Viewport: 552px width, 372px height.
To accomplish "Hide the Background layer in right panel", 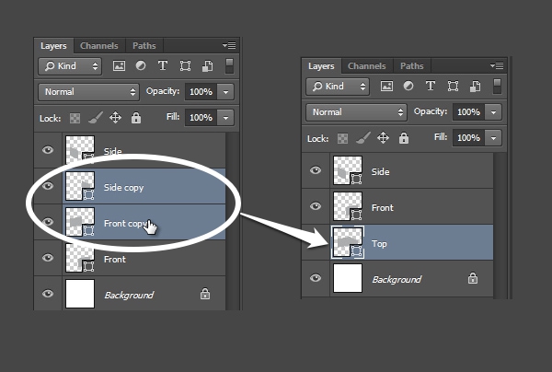I will click(x=316, y=278).
